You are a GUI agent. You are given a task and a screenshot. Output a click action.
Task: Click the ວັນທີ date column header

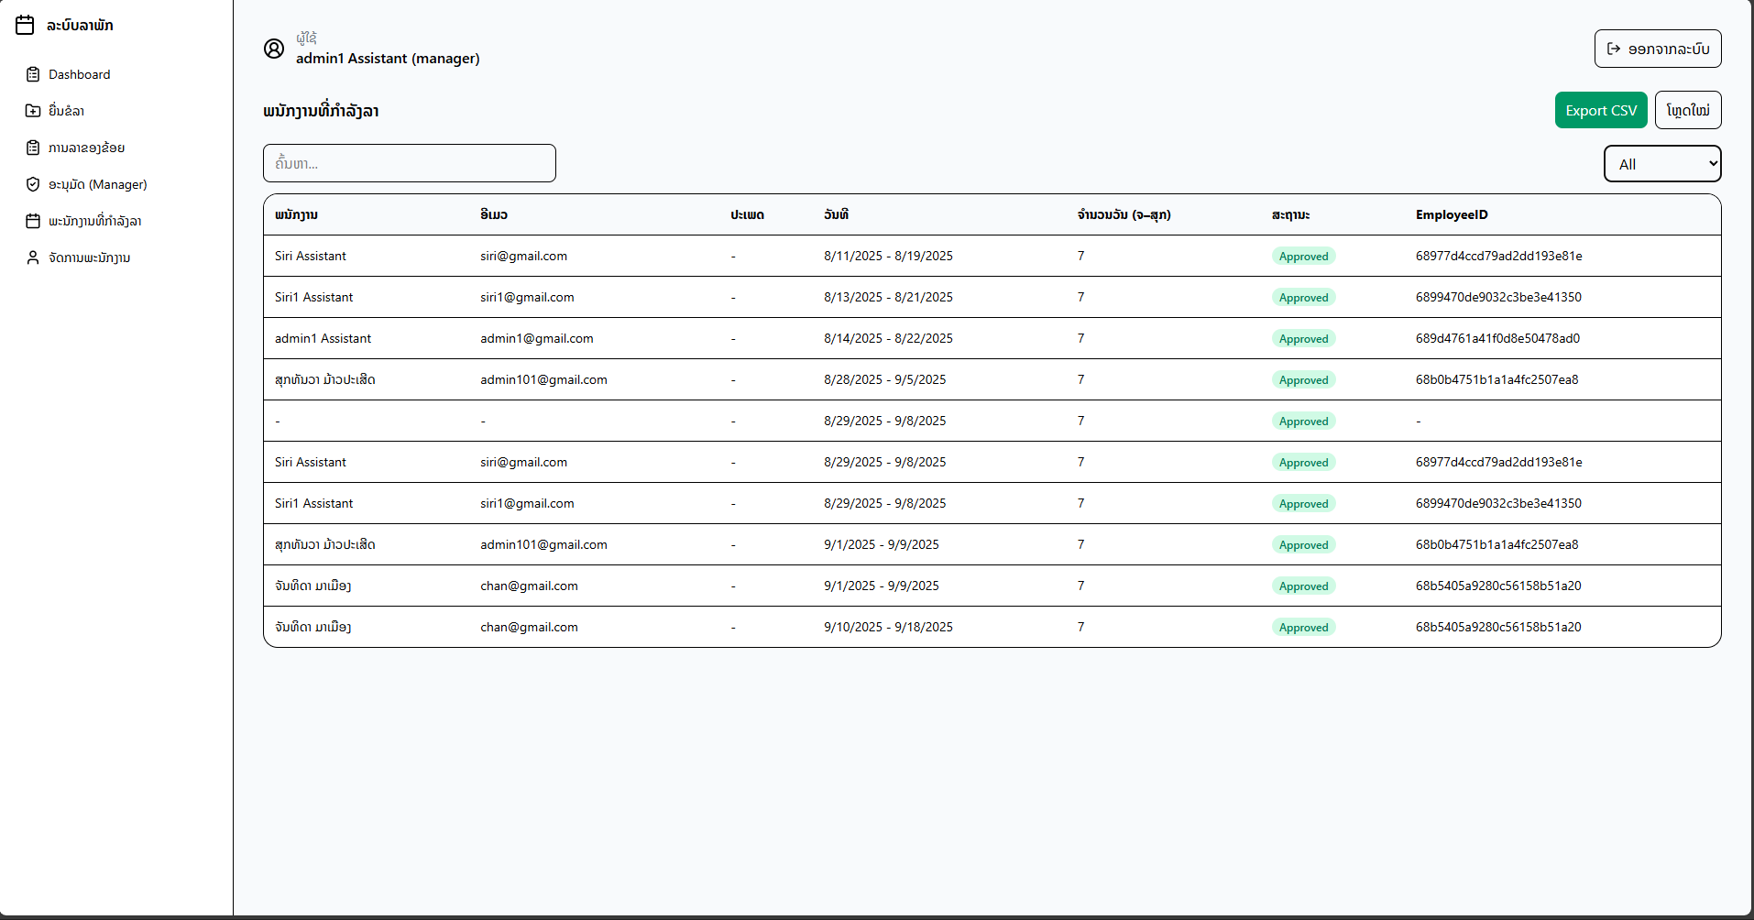tap(836, 214)
